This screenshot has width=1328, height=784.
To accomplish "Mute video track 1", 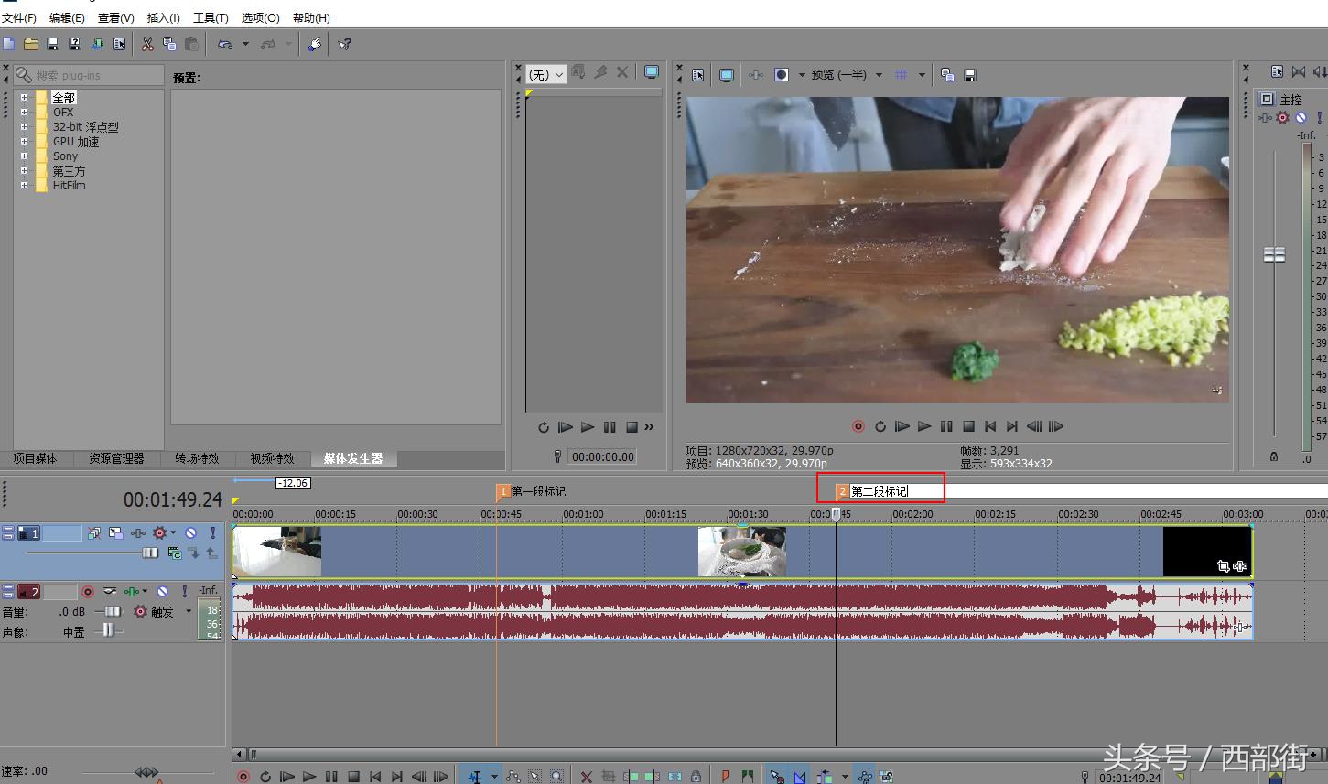I will [190, 532].
